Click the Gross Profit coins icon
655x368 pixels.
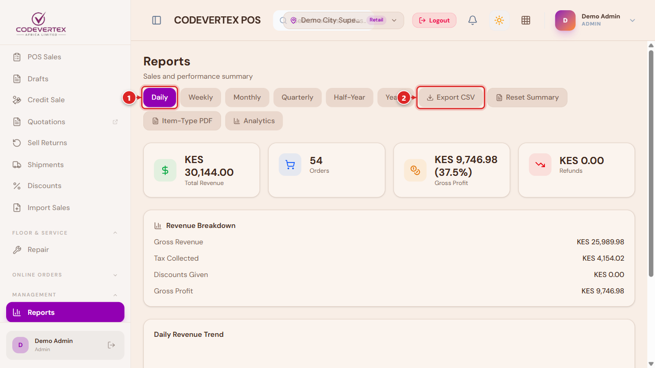point(415,170)
